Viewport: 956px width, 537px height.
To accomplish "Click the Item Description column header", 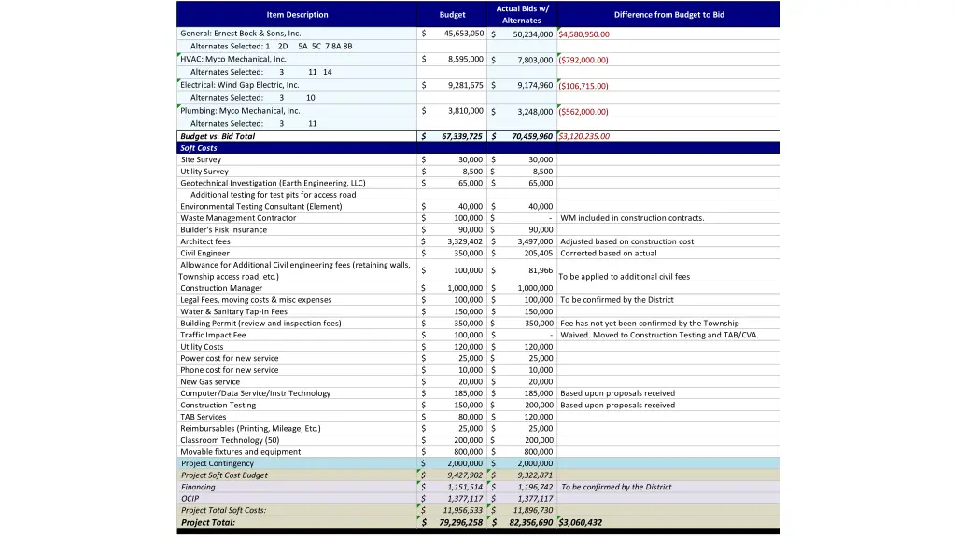I will (297, 15).
